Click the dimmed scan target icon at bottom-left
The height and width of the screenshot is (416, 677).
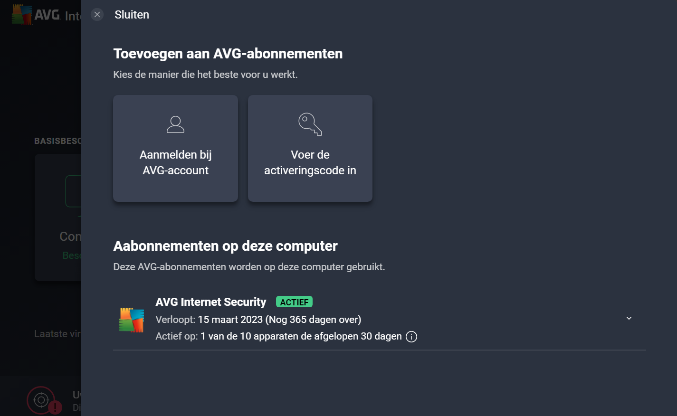point(41,400)
